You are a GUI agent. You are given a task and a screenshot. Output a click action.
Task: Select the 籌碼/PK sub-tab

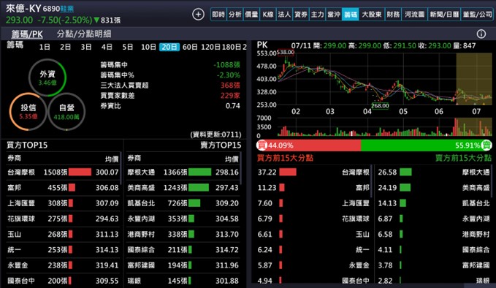tap(27, 34)
